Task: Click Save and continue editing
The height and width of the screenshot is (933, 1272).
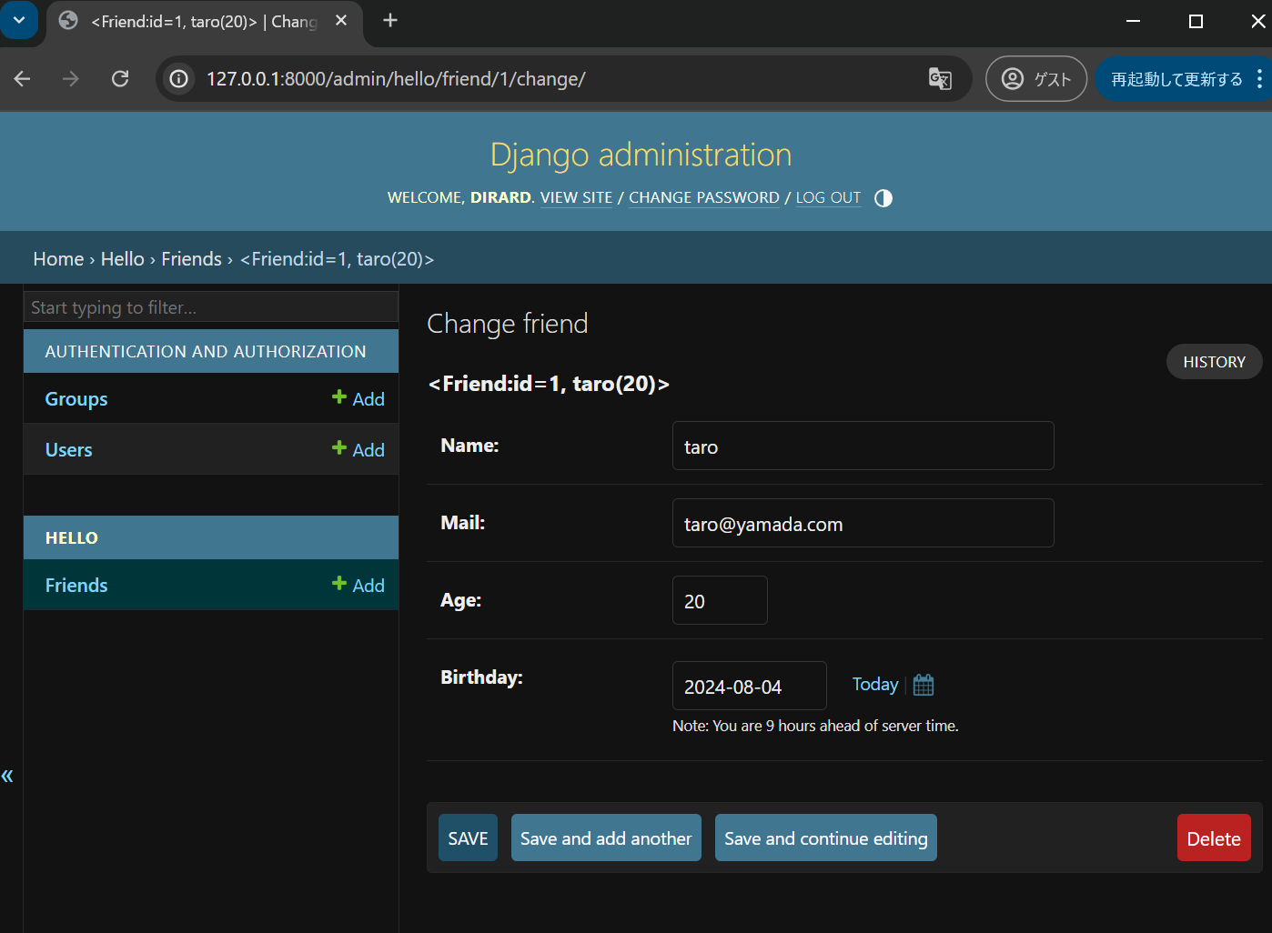Action: point(826,838)
